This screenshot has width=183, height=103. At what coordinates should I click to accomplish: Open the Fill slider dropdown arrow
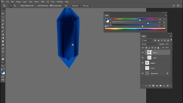tap(171, 48)
